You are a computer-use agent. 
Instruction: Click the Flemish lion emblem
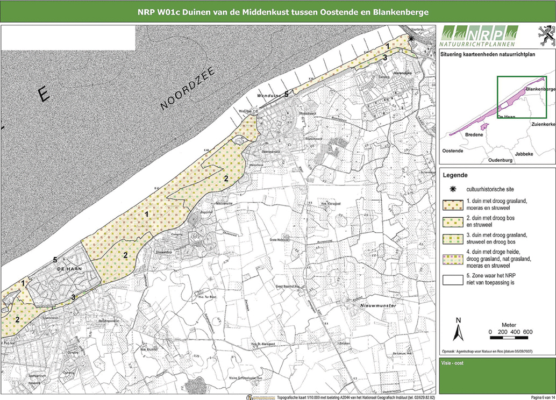pyautogui.click(x=546, y=36)
